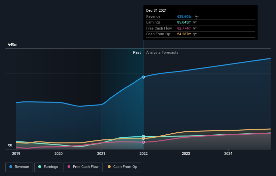The image size is (276, 176).
Task: Click the 2019 x-axis label
Action: tap(16, 154)
